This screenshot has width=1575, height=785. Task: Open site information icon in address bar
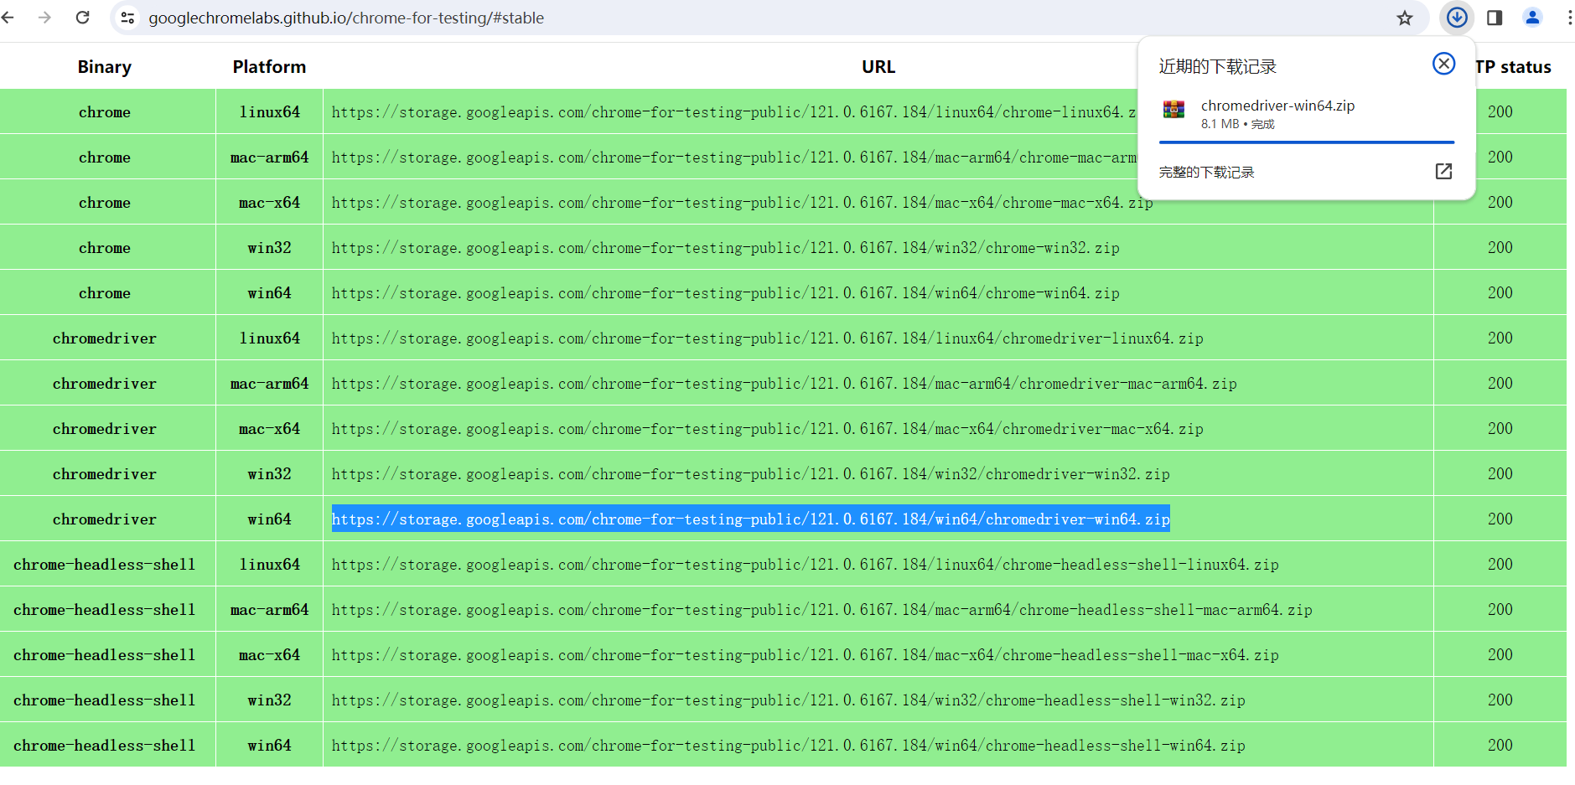127,18
